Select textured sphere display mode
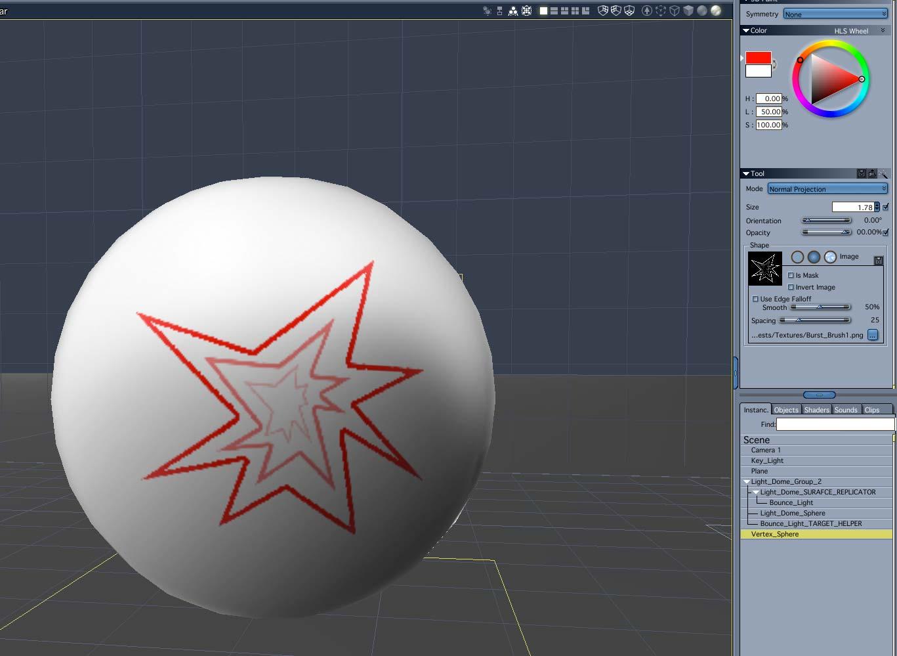 [x=716, y=11]
